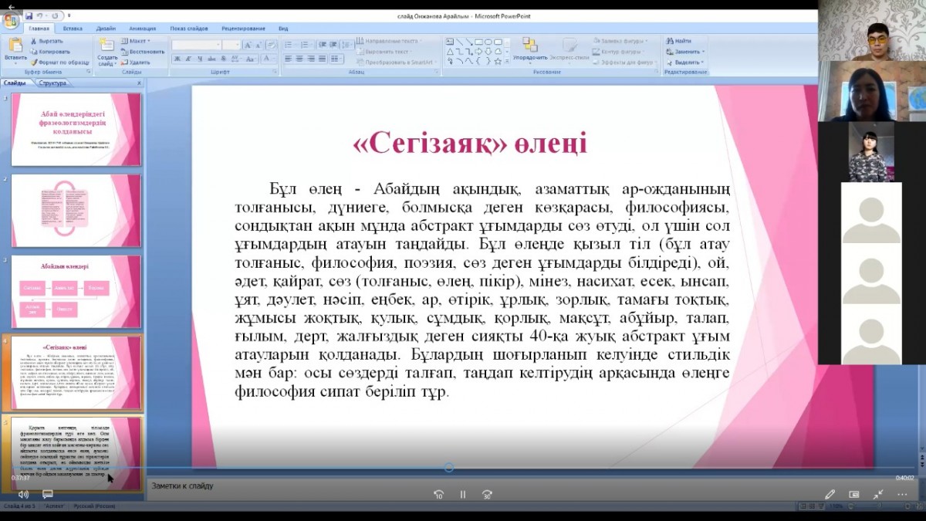
Task: Undo the last action in quick access toolbar
Action: (39, 15)
